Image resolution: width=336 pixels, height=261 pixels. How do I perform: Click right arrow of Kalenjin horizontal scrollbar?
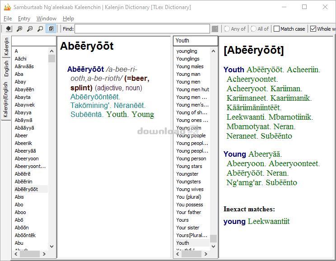44,254
